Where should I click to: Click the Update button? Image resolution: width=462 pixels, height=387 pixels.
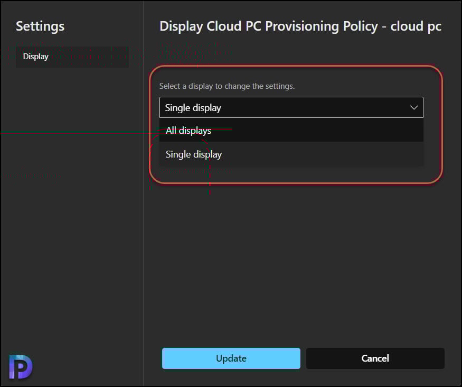[x=231, y=358]
